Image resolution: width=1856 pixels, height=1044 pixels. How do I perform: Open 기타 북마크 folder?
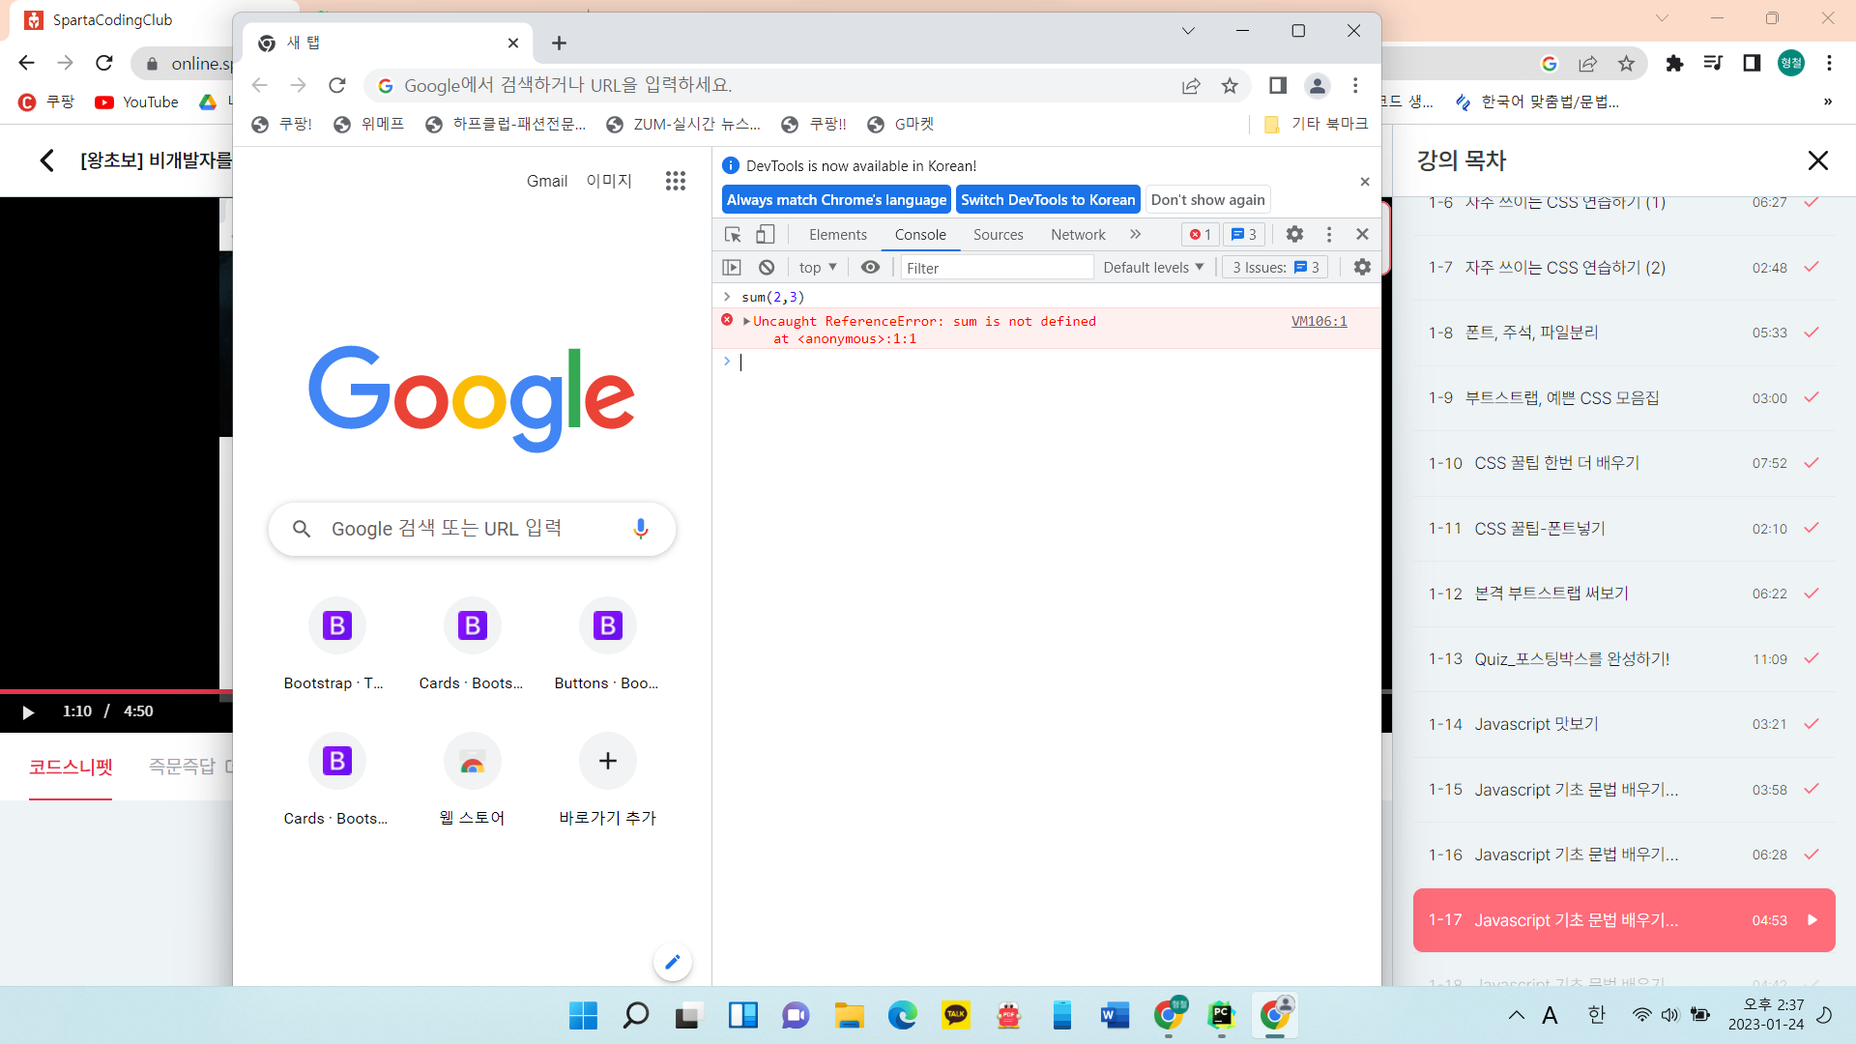pyautogui.click(x=1317, y=124)
